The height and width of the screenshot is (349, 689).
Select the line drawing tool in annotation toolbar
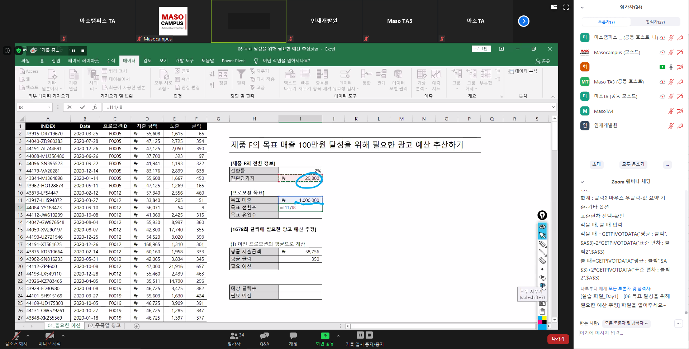[x=542, y=253]
